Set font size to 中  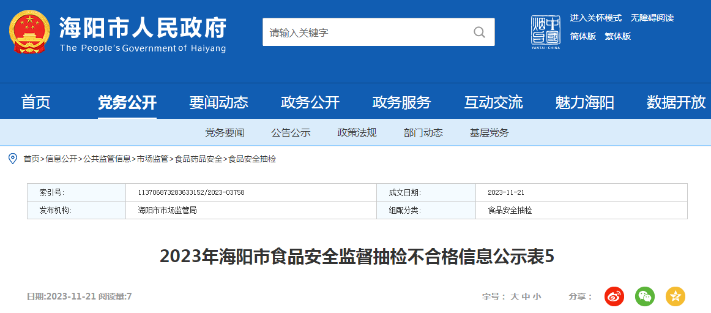[x=526, y=296]
